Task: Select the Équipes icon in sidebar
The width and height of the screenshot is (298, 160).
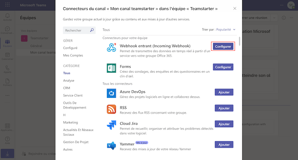Action: tap(7, 43)
